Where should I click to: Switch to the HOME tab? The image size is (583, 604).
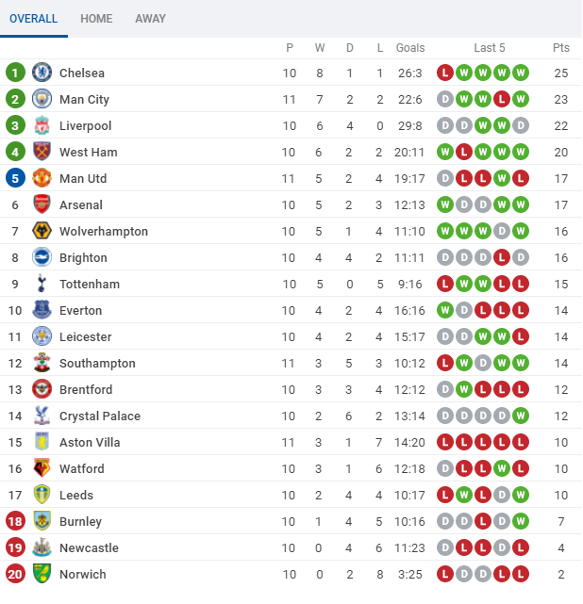click(x=96, y=19)
